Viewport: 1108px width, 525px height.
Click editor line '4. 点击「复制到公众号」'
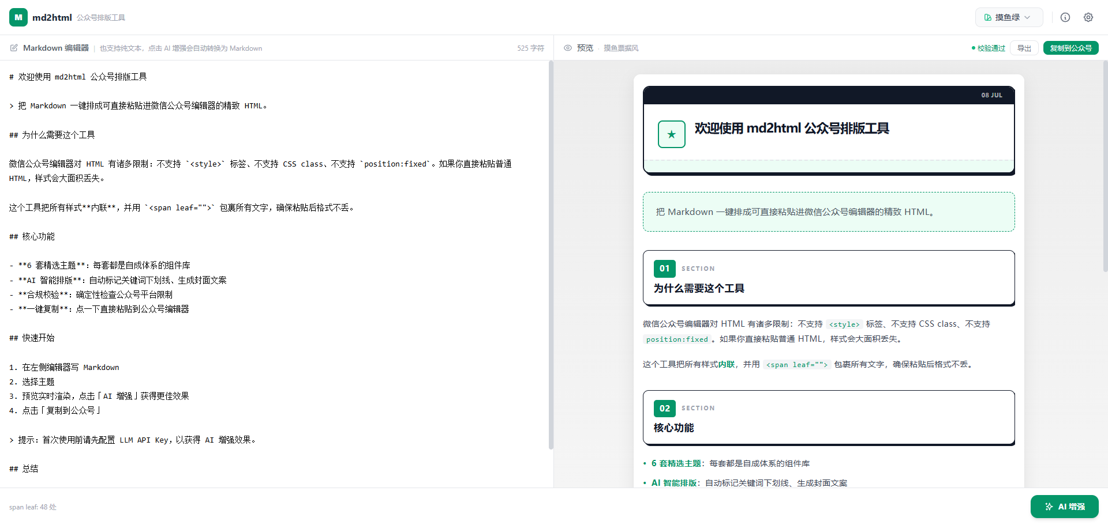pos(55,410)
